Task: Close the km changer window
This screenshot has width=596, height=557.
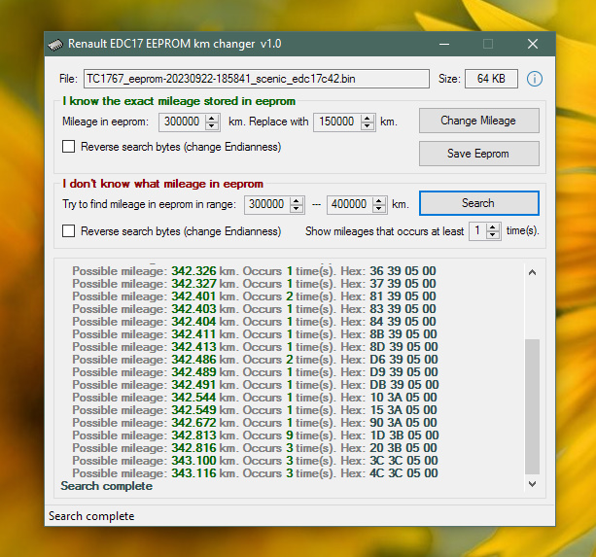Action: [x=533, y=44]
